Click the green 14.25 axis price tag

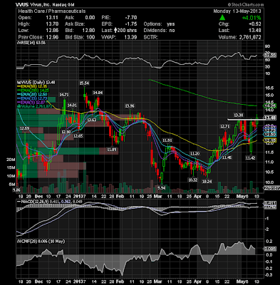click(x=270, y=105)
